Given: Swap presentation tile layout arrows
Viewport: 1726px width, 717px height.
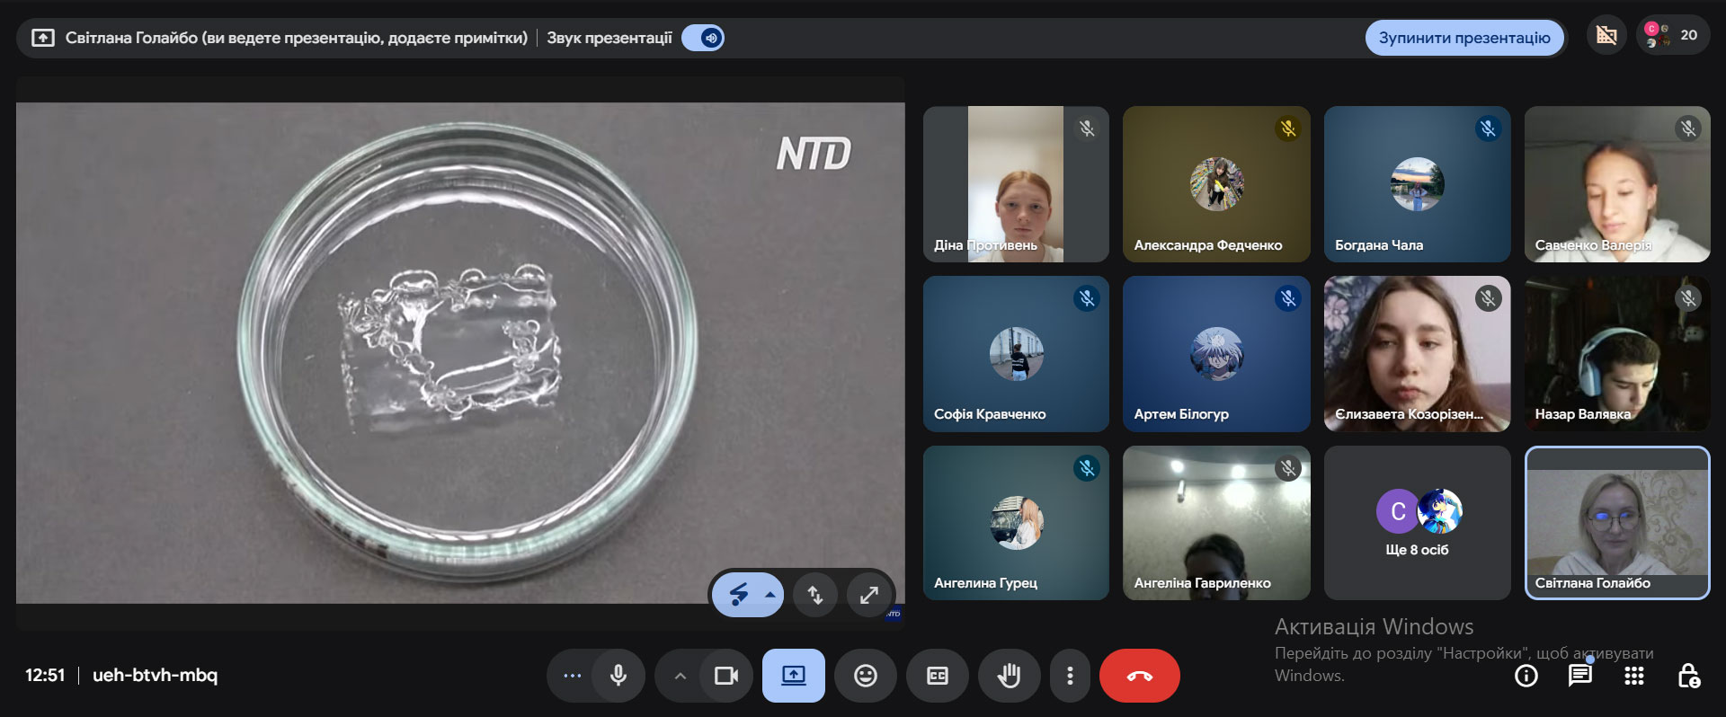Looking at the screenshot, I should (815, 595).
